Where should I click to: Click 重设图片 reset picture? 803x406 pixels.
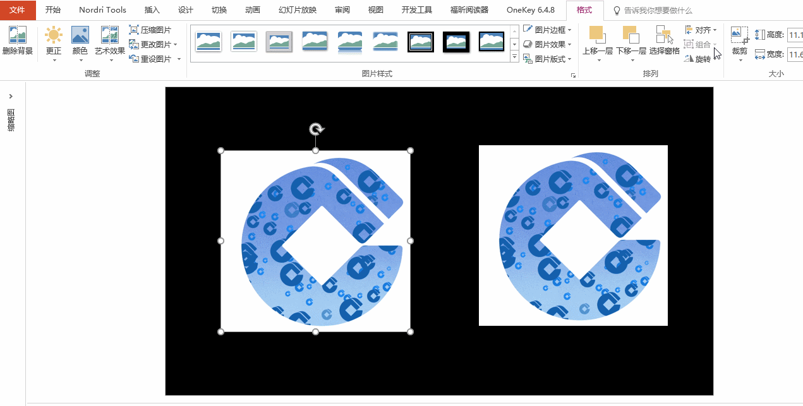[x=150, y=59]
